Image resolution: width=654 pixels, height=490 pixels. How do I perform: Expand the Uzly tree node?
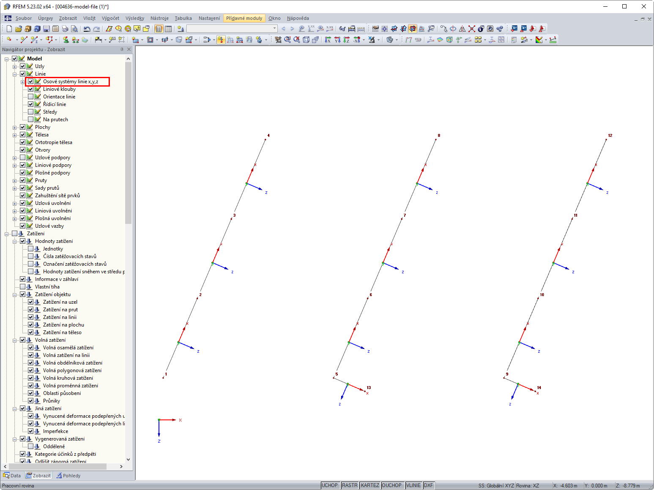point(14,66)
